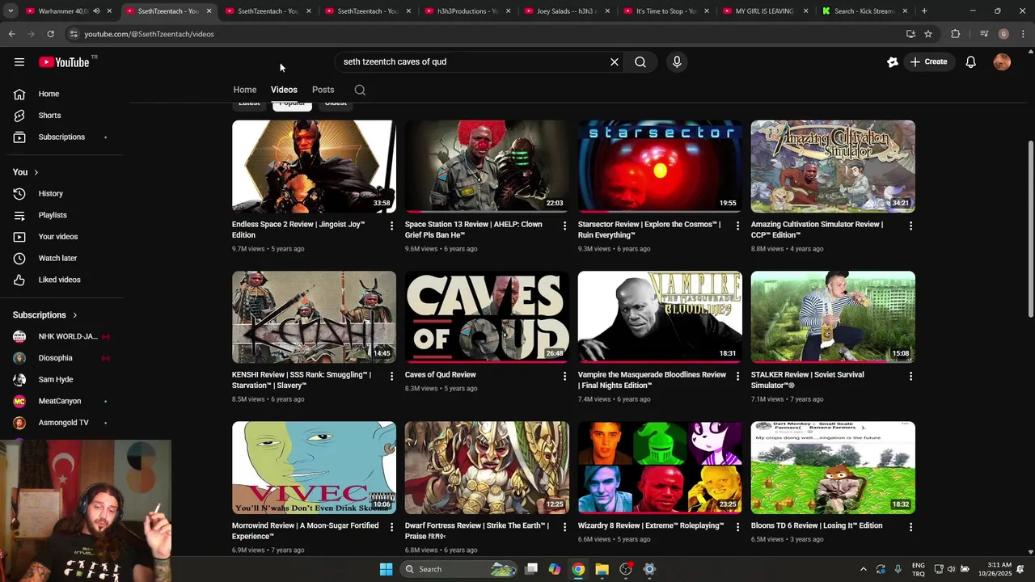Switch to channel Home tab

(245, 90)
